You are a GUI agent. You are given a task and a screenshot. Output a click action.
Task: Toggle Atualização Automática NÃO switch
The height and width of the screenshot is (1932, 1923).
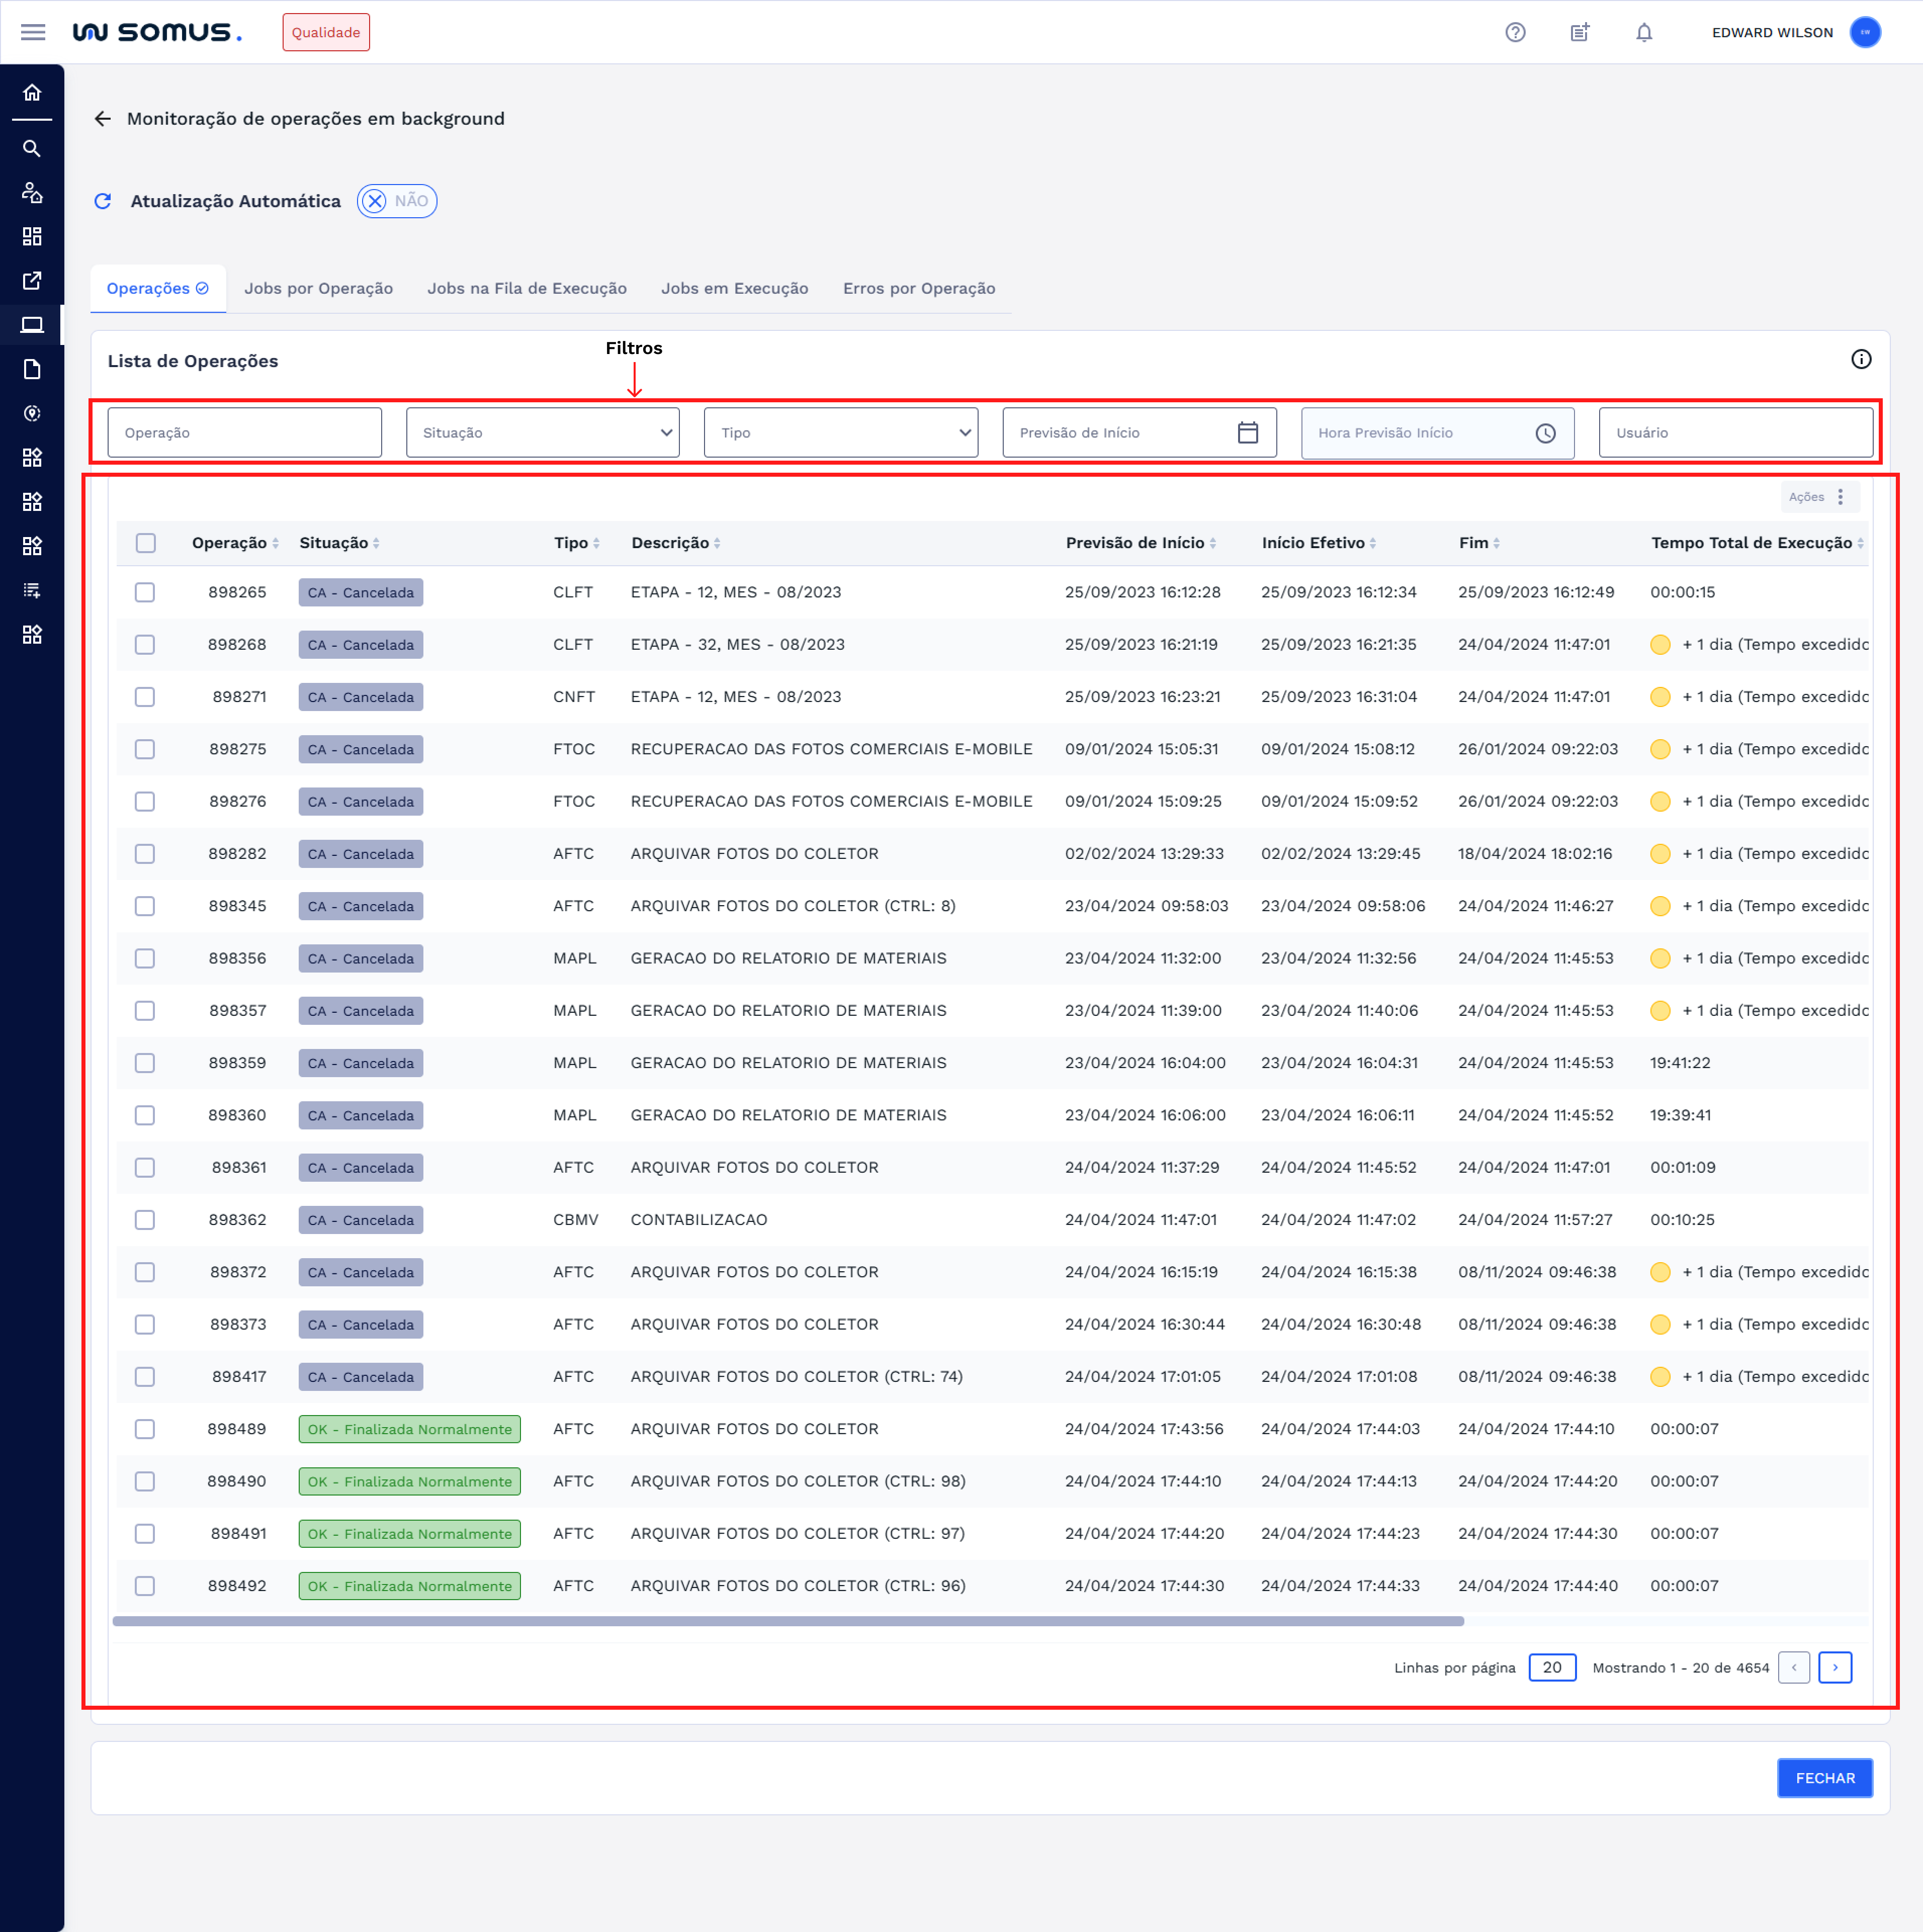pyautogui.click(x=397, y=201)
